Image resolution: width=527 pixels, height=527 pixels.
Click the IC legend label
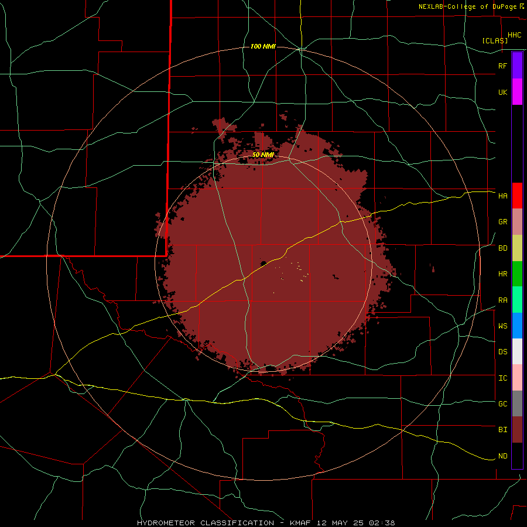click(502, 378)
